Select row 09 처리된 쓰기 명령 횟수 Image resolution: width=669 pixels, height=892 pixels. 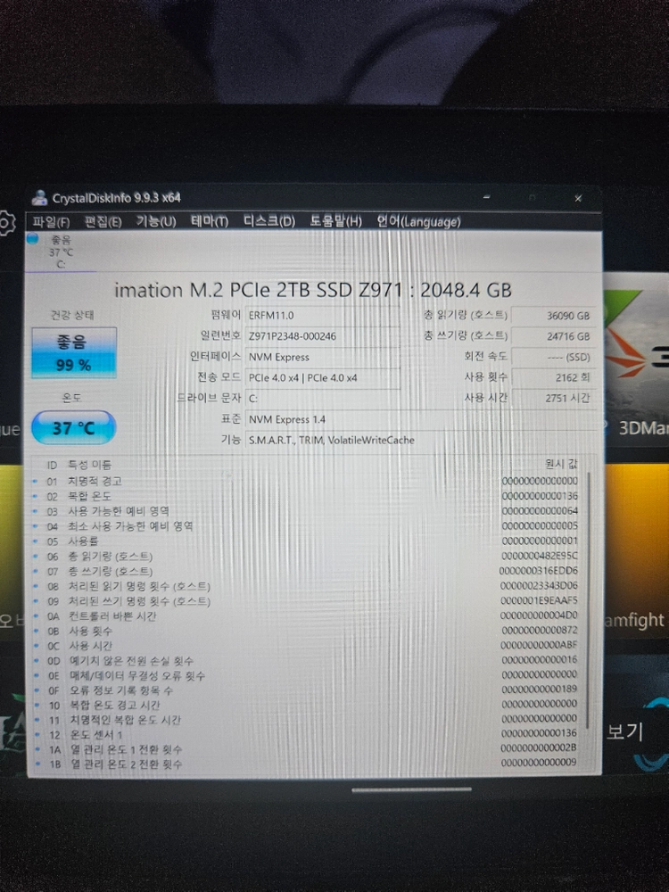pyautogui.click(x=306, y=601)
